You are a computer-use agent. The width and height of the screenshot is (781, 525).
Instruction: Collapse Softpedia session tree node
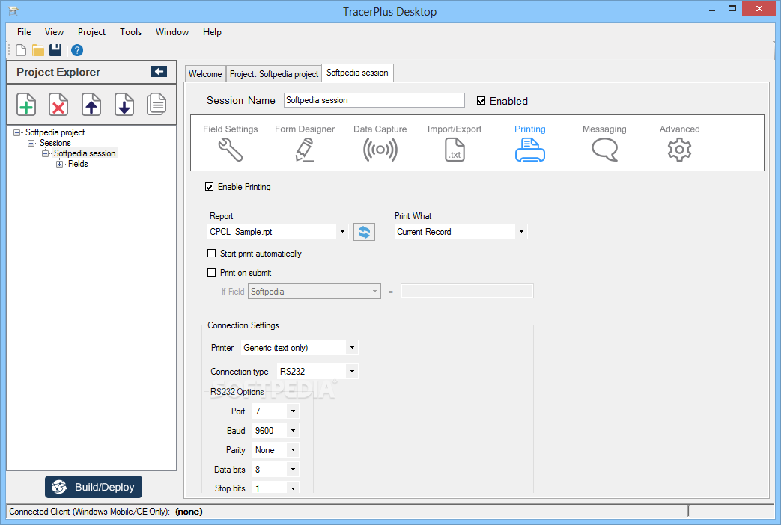click(46, 153)
